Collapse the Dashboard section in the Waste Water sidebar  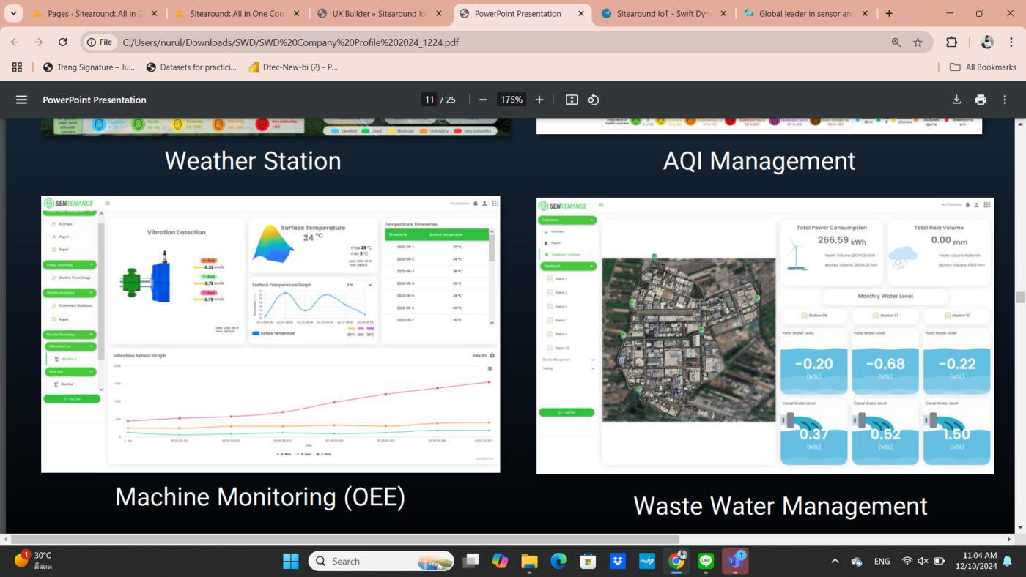pos(568,267)
